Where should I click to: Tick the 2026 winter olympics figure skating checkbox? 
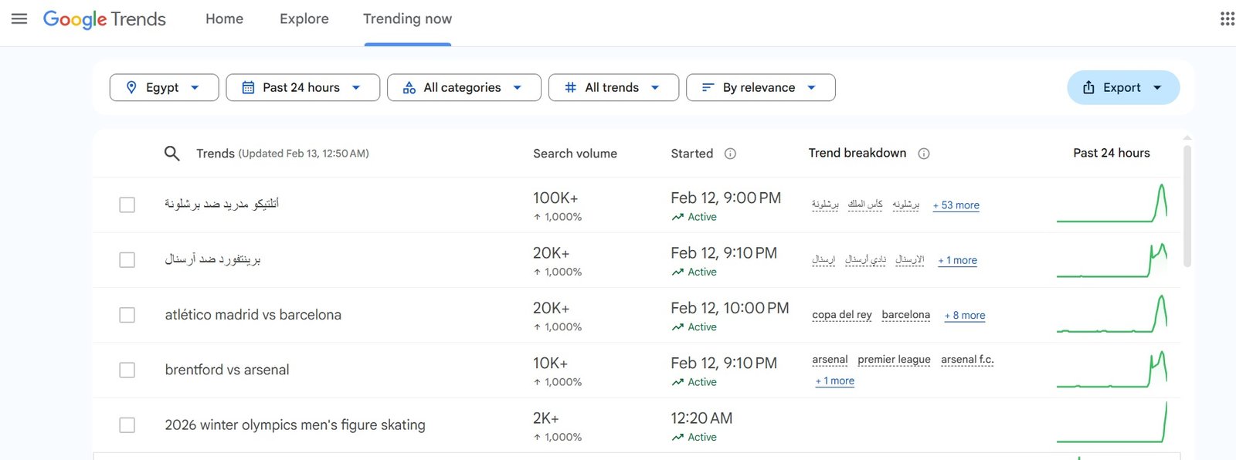pos(127,425)
